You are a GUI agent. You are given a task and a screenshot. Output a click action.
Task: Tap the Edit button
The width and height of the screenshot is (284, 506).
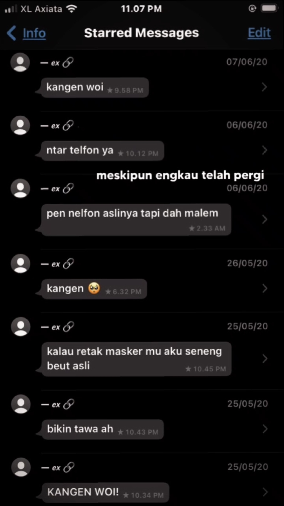(x=259, y=33)
